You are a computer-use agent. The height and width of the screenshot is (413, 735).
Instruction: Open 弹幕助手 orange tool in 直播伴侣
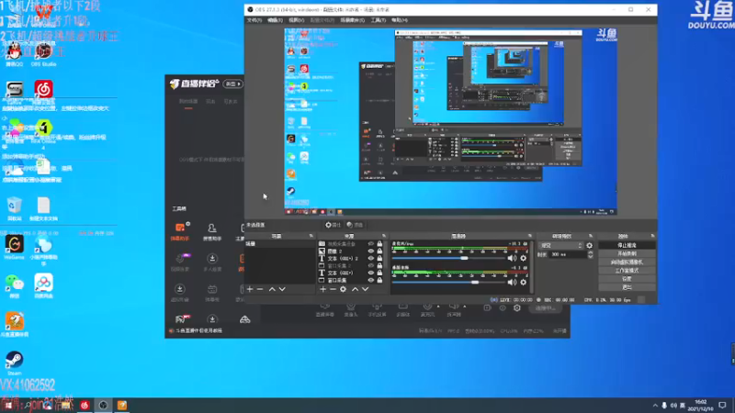pyautogui.click(x=180, y=231)
